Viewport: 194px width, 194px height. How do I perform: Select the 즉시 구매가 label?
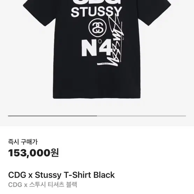coord(23,142)
